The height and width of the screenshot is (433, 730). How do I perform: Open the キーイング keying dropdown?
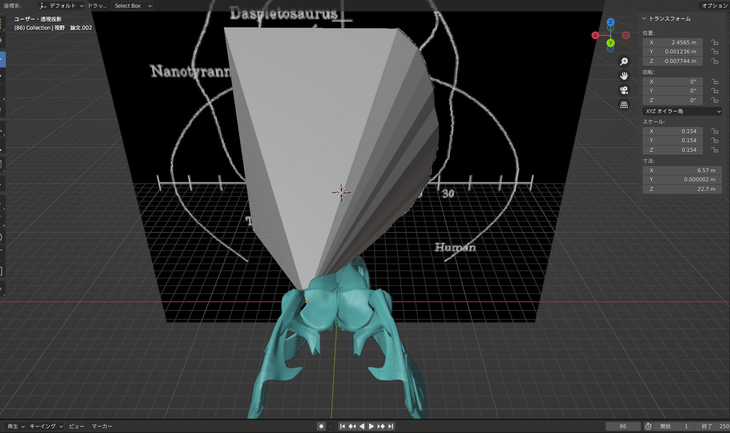click(46, 426)
